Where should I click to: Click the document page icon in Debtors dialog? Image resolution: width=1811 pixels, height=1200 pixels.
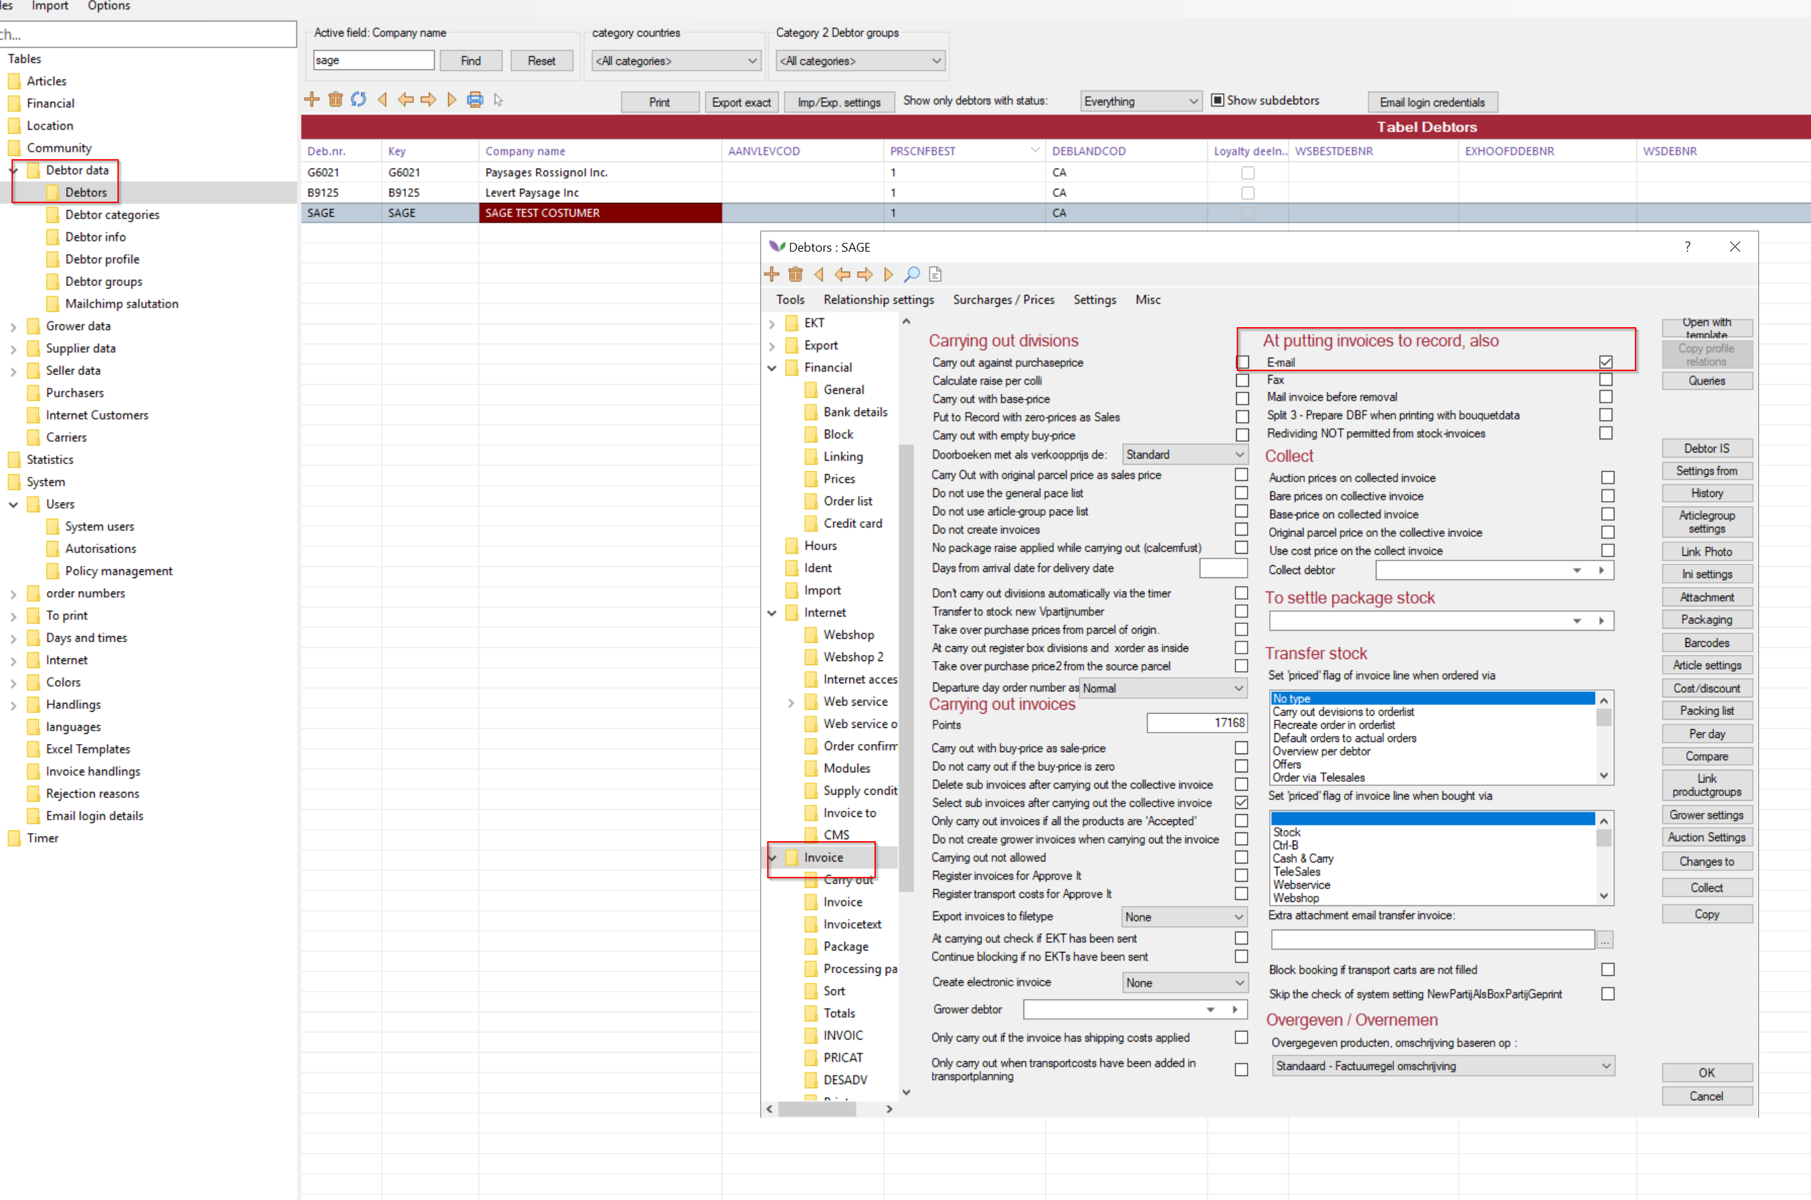coord(935,274)
